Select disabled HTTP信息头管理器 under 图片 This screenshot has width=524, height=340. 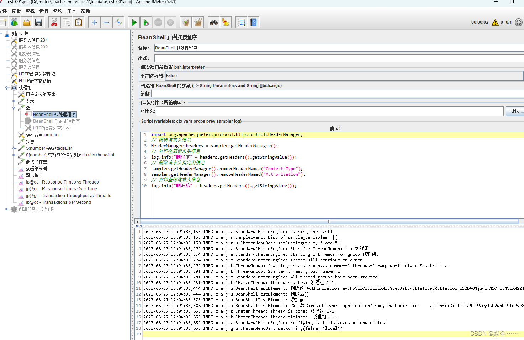(x=51, y=128)
